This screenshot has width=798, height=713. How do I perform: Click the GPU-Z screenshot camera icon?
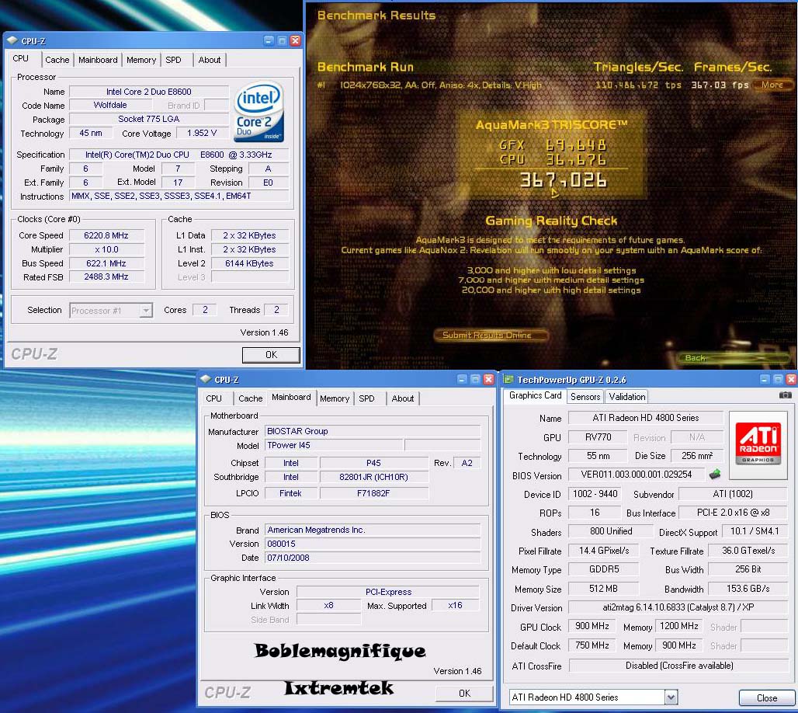pyautogui.click(x=785, y=395)
